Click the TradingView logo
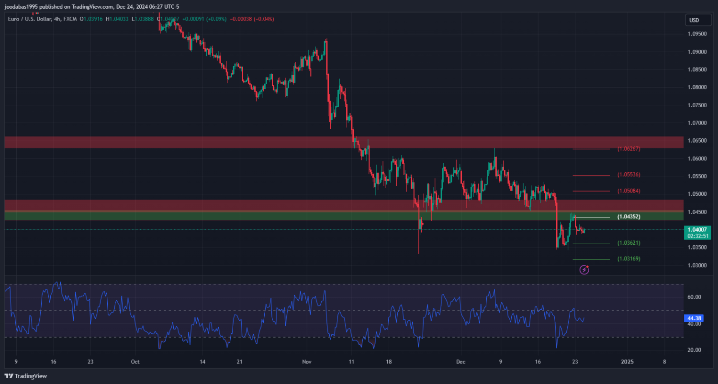718x384 pixels. (x=26, y=376)
